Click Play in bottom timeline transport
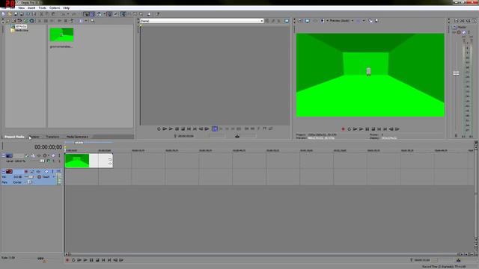Viewport: 479px width, 269px height. pyautogui.click(x=85, y=260)
